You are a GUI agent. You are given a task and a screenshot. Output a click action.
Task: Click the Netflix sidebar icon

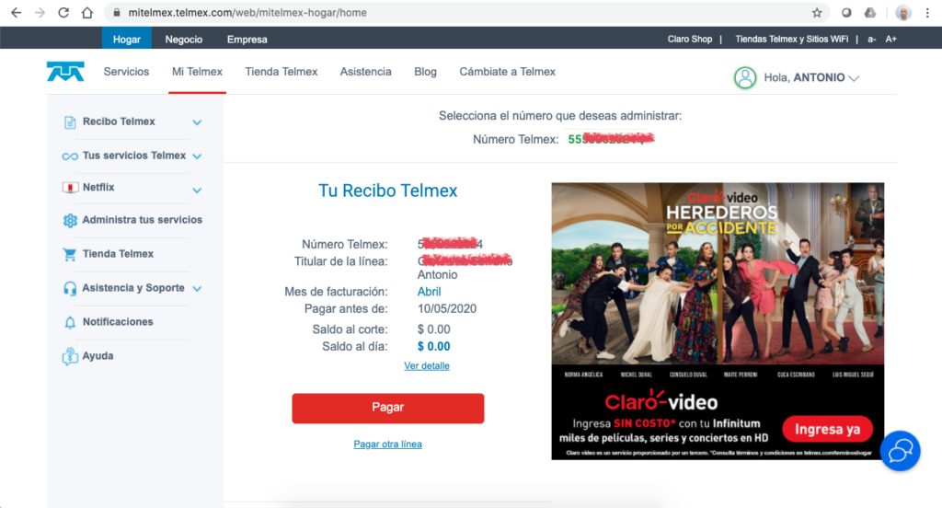click(70, 188)
